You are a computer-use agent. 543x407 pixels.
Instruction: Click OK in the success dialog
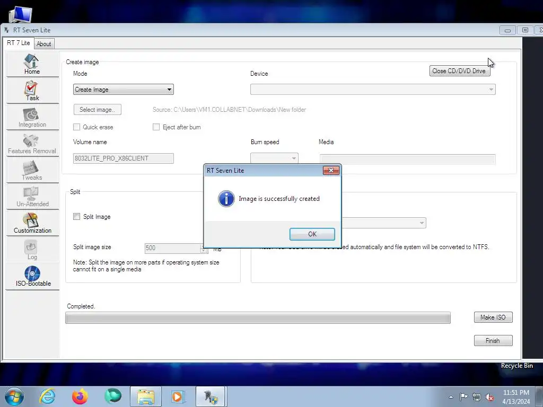[312, 234]
